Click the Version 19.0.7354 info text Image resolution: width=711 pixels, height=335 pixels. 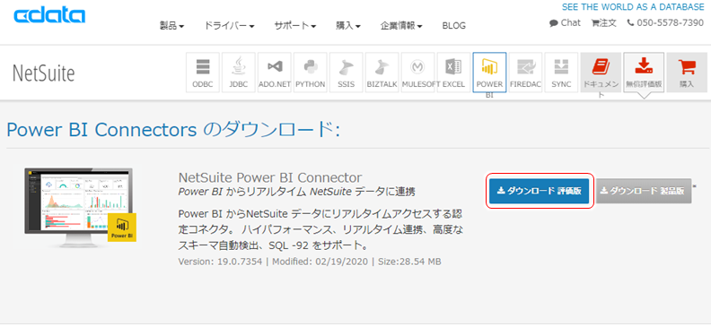click(x=310, y=262)
